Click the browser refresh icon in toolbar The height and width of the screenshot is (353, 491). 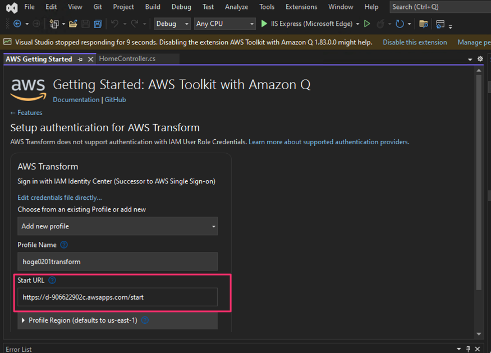(x=399, y=24)
